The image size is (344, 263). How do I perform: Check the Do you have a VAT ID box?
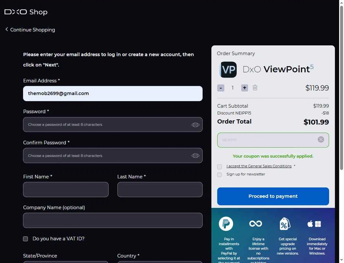[25, 239]
